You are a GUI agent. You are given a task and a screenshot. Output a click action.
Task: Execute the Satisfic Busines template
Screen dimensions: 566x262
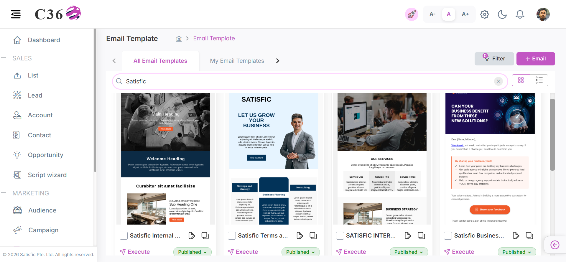(459, 252)
